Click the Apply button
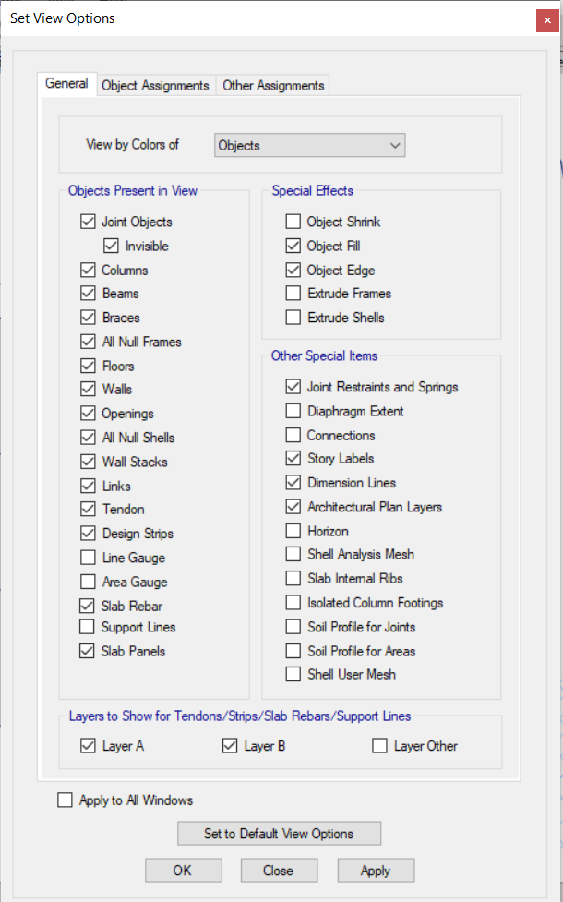 pos(376,871)
